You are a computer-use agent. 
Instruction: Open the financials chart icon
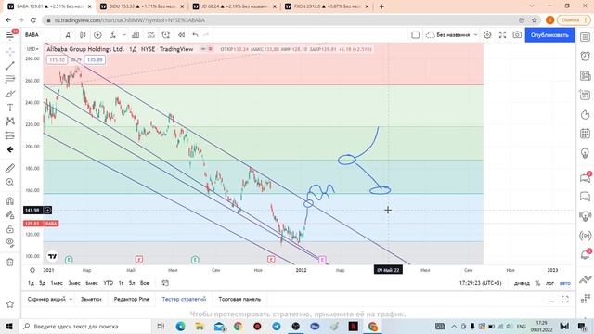[136, 35]
